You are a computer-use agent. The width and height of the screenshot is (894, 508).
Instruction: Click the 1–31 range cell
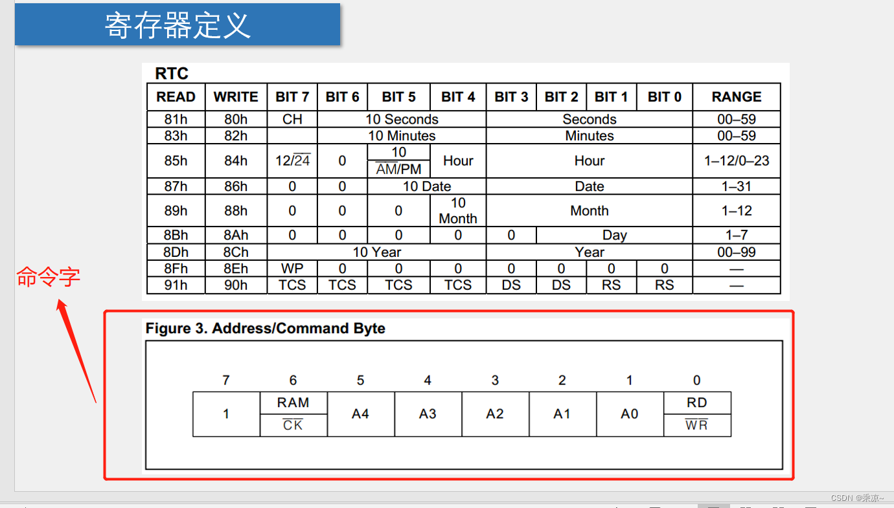point(737,186)
